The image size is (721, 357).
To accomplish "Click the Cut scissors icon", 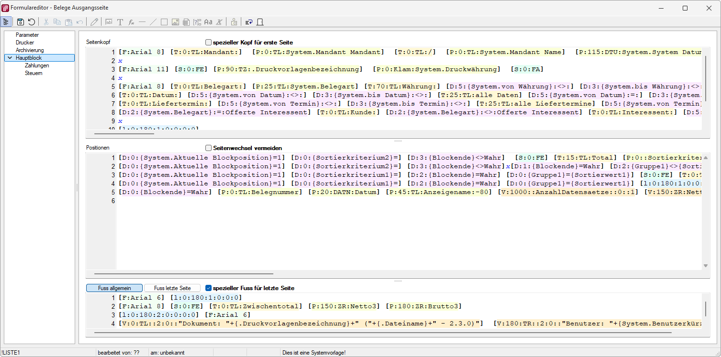I will coord(46,22).
